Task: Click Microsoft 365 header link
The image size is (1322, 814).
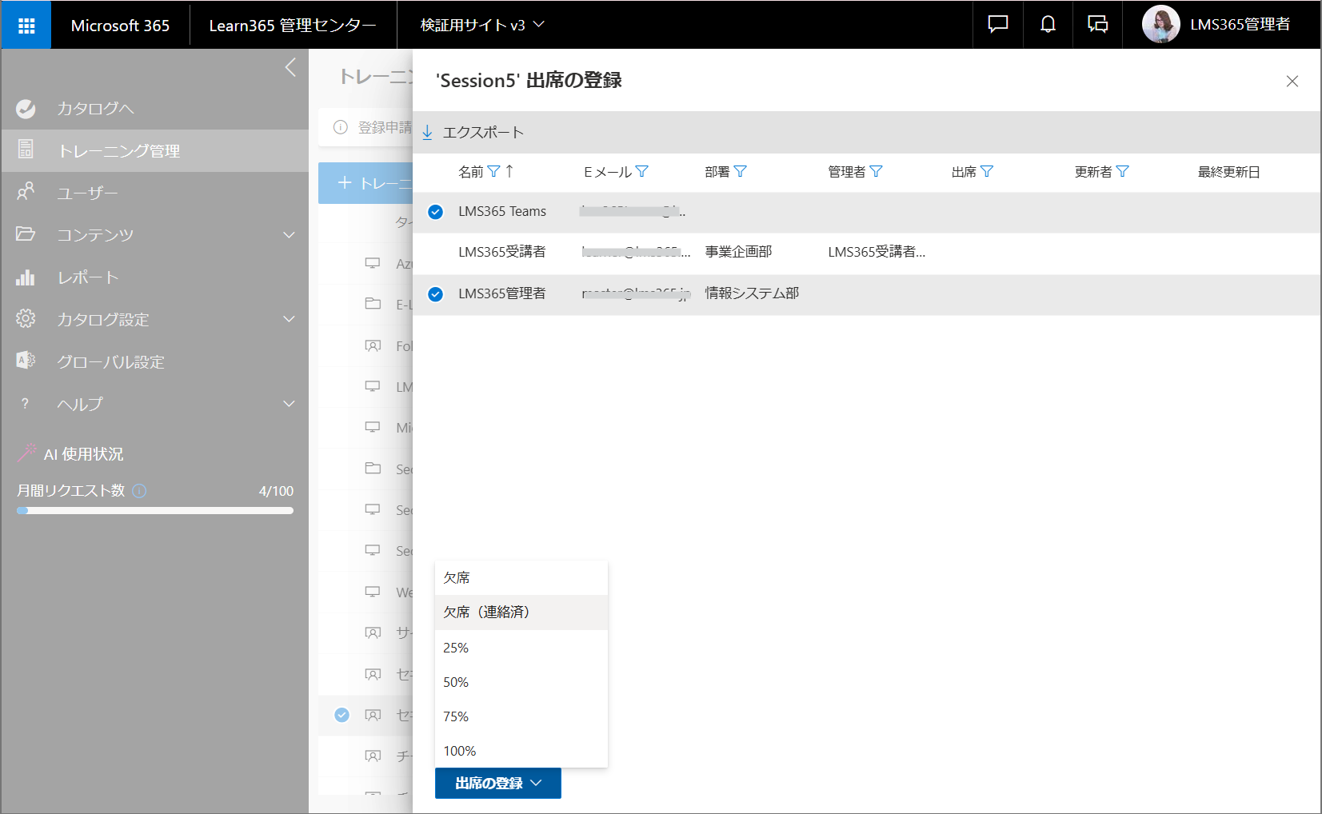Action: [120, 26]
